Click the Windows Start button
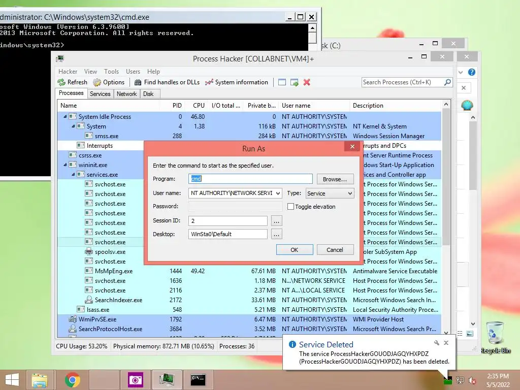The width and height of the screenshot is (520, 390). point(12,380)
